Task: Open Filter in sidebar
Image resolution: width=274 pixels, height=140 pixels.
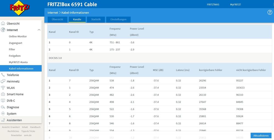Action: point(12,49)
